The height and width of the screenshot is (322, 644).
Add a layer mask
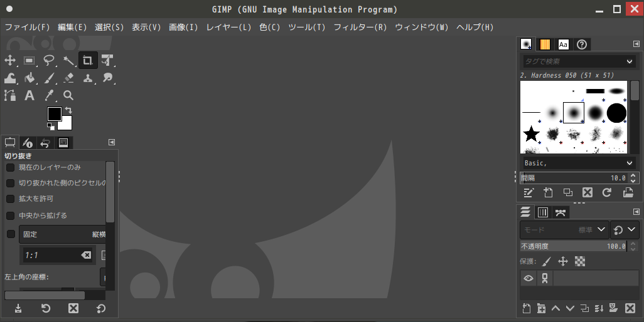click(614, 308)
